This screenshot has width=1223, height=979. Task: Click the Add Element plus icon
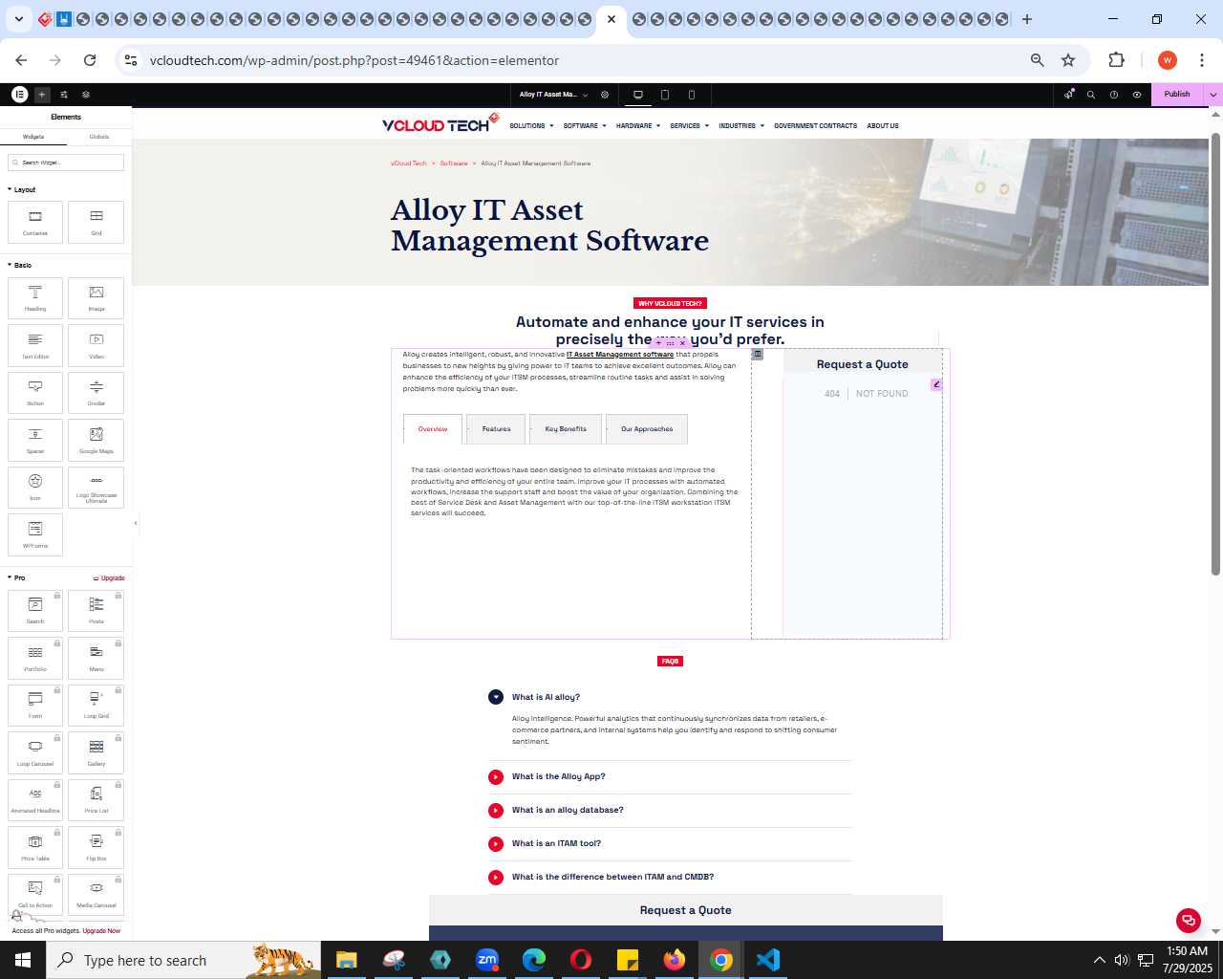(42, 95)
